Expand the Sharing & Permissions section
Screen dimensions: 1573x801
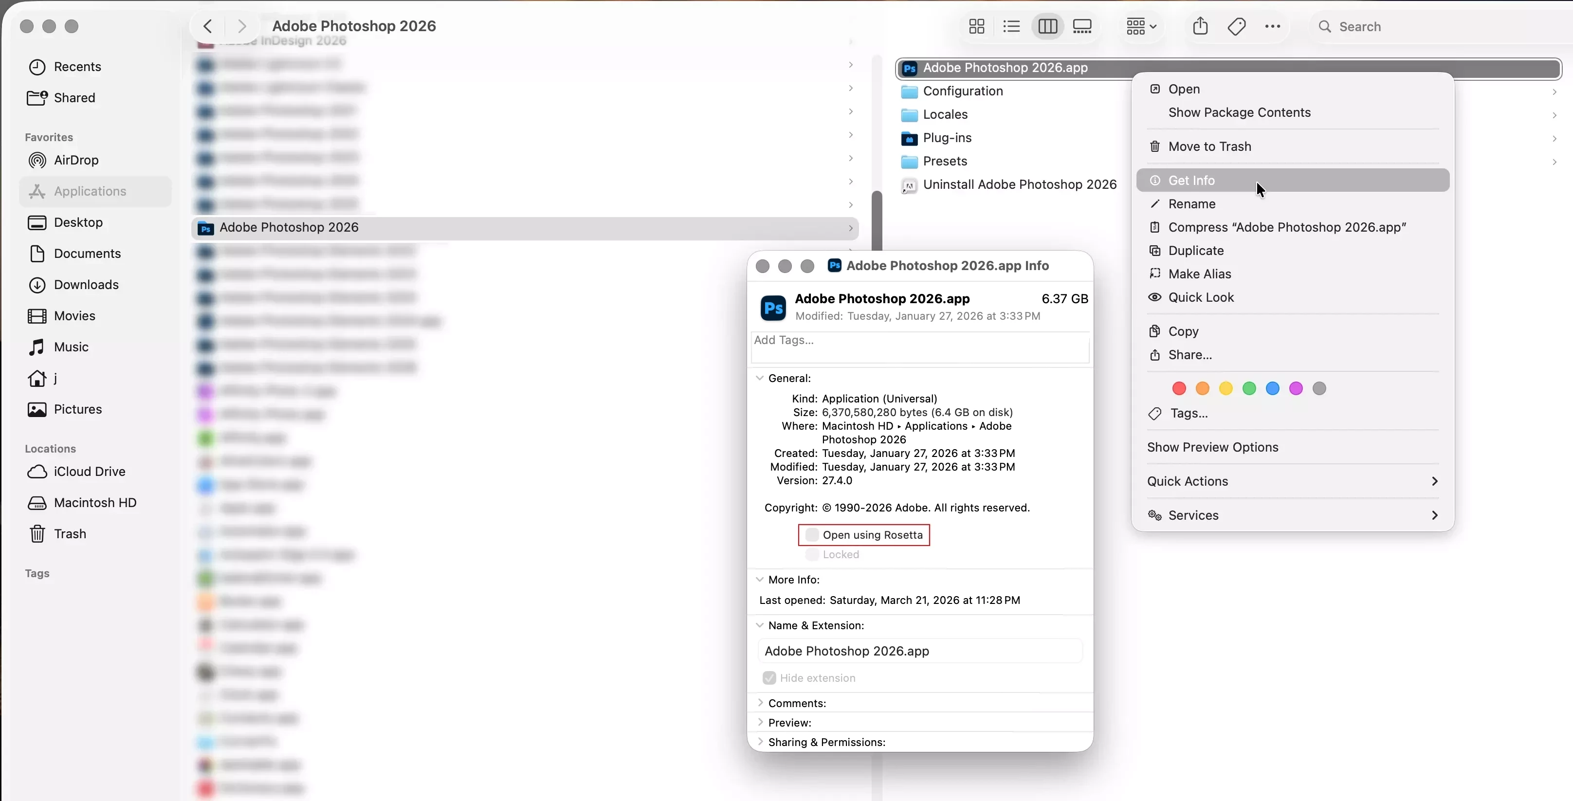760,742
